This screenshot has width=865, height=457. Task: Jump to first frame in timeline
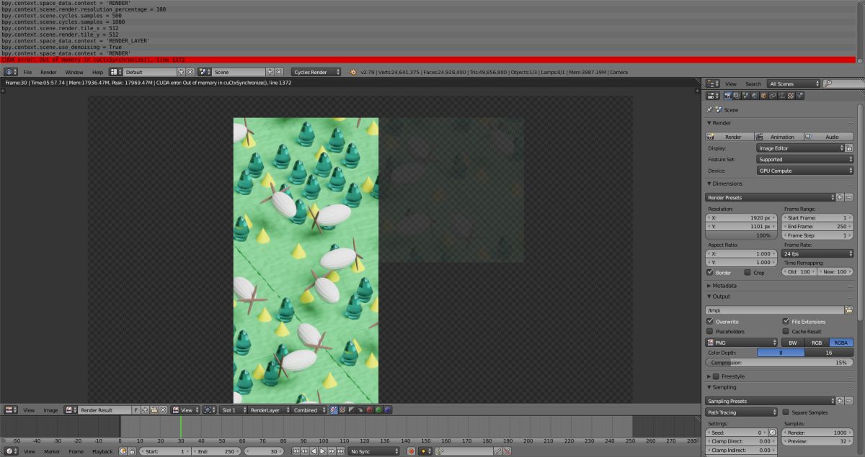point(296,451)
